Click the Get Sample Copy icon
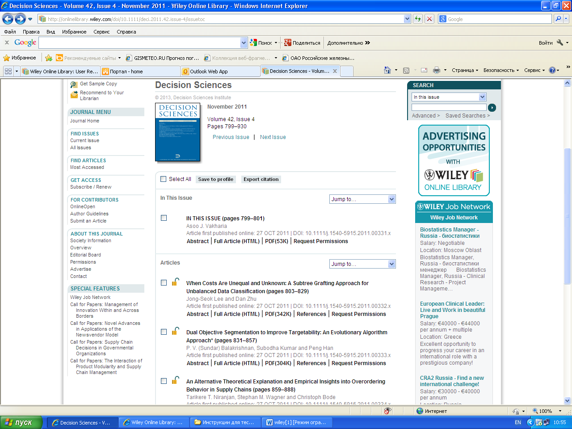 pos(74,84)
